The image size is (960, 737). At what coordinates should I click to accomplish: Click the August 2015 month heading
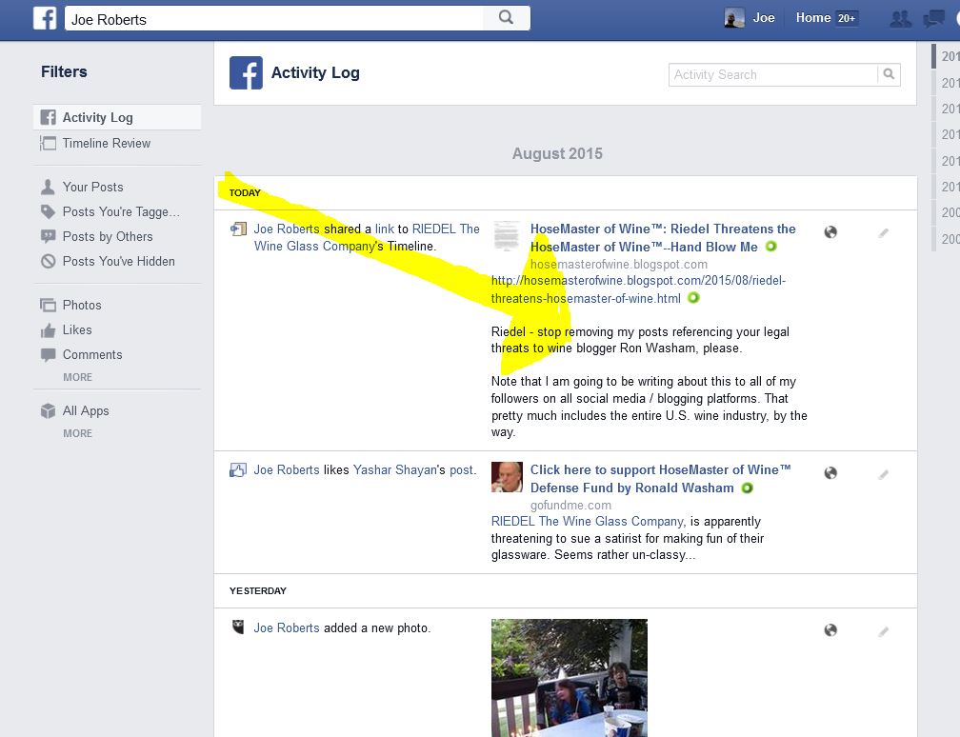[557, 153]
